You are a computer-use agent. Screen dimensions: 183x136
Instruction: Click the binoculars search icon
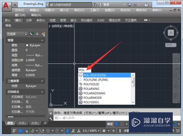[94, 5]
